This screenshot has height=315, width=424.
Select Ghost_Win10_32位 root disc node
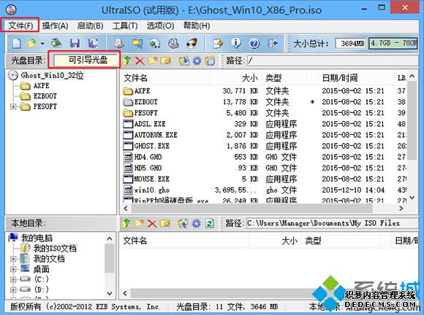(x=52, y=75)
